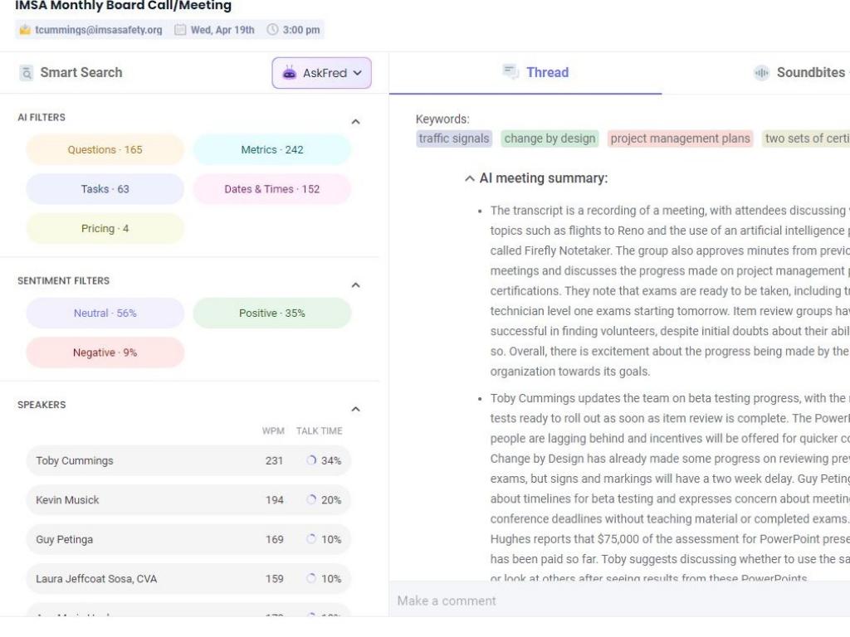
Task: Click the AskFred robot icon
Action: pos(289,73)
